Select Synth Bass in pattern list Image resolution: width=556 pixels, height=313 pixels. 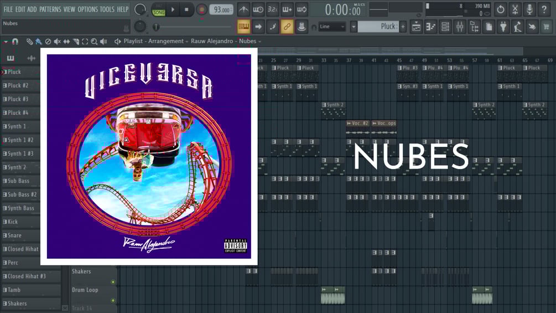pos(21,208)
